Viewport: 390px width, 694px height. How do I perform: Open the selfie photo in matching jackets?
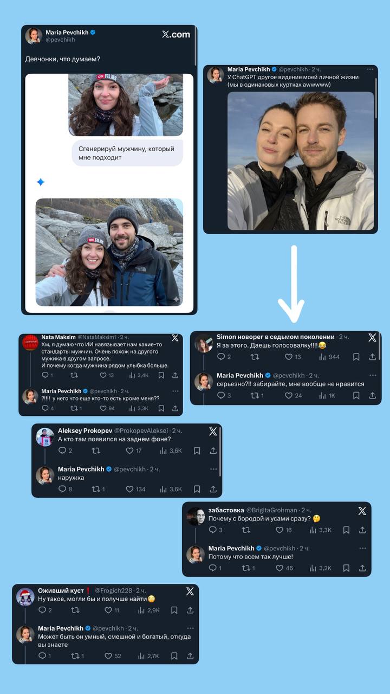pos(301,160)
